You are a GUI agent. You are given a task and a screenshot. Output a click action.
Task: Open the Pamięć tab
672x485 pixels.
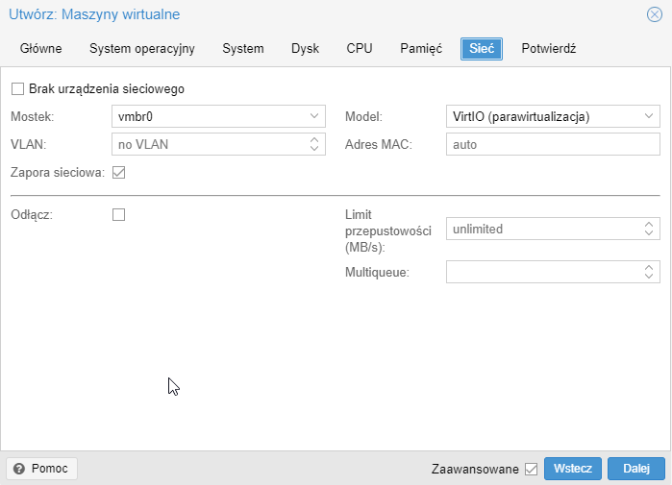(x=421, y=49)
